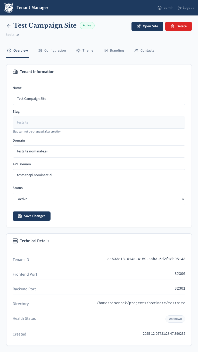The image size is (198, 352).
Task: Click the back arrow icon
Action: [9, 26]
